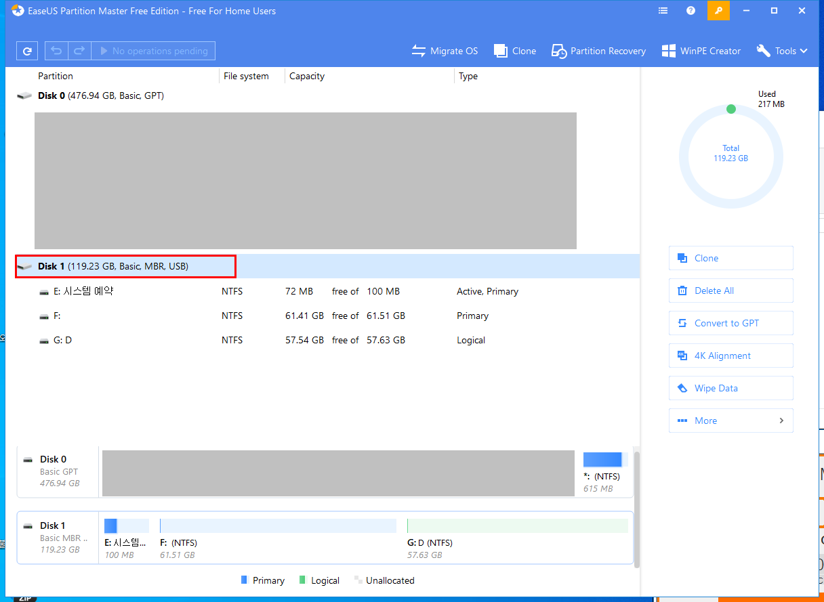Click the G: row '57.54 GB' free value
The height and width of the screenshot is (602, 824).
pyautogui.click(x=304, y=340)
